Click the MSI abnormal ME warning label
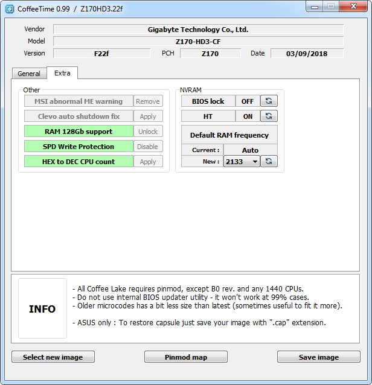The width and height of the screenshot is (372, 385). coord(79,101)
